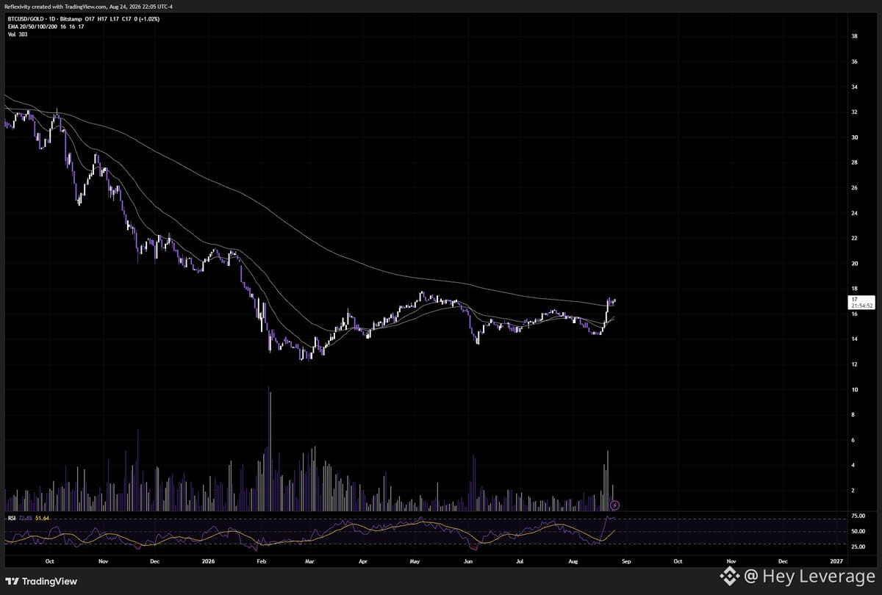Click the 50.00 RSI axis label
This screenshot has width=882, height=595.
click(x=857, y=531)
